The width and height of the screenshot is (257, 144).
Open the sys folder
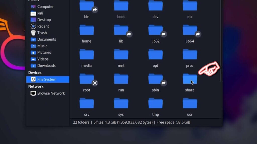tap(121, 103)
